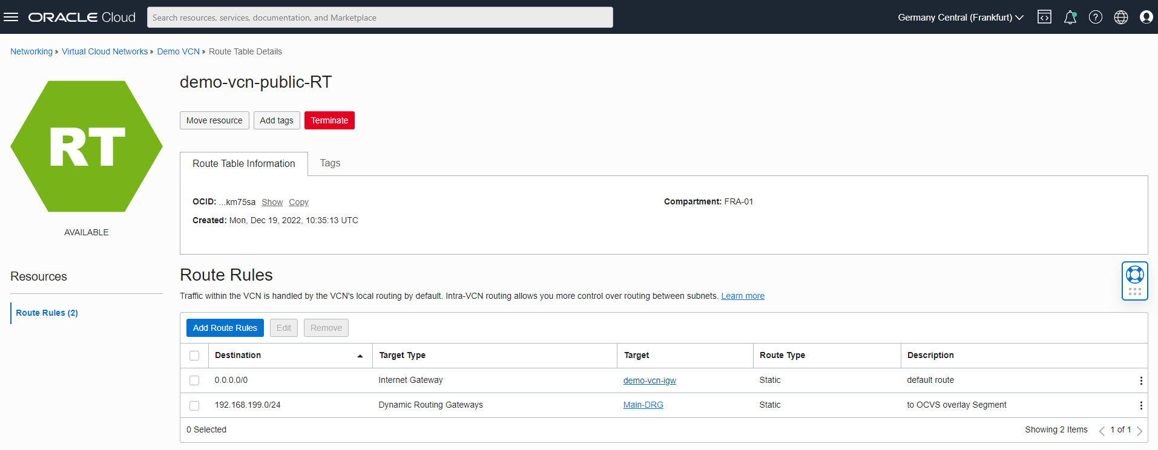Select Route Rules (2) in Resources
1158x450 pixels.
[x=47, y=313]
